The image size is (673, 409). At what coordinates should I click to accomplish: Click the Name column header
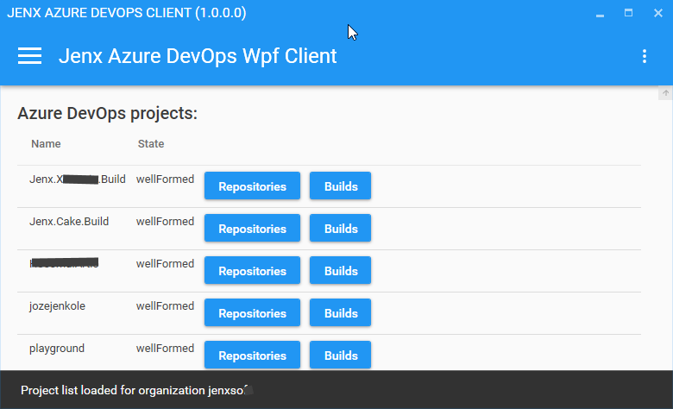point(46,144)
